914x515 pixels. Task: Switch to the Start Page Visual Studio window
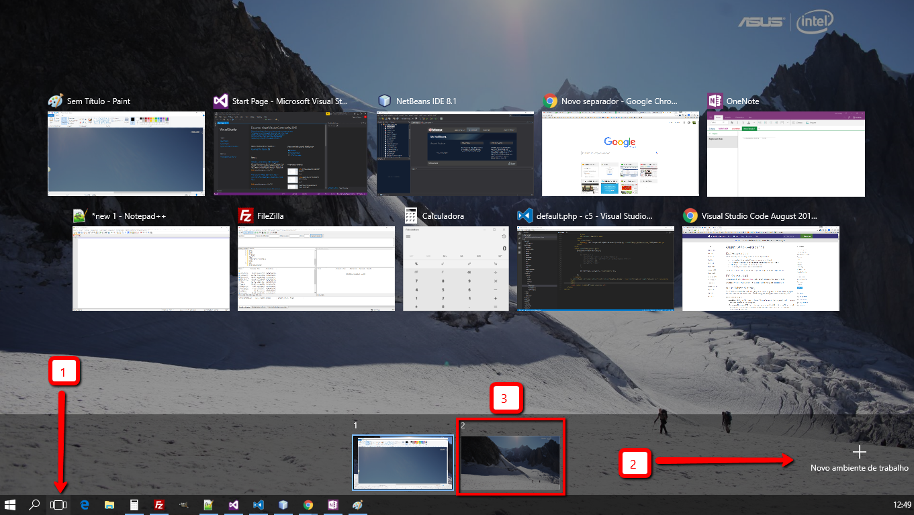[291, 154]
